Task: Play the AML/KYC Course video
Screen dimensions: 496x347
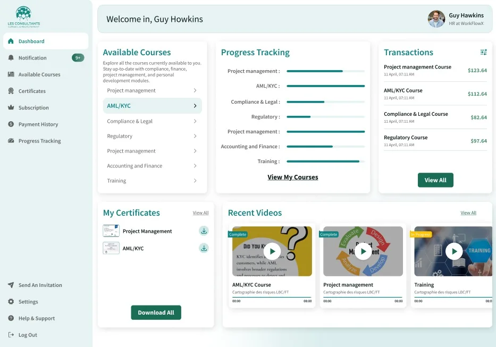Action: (x=272, y=251)
